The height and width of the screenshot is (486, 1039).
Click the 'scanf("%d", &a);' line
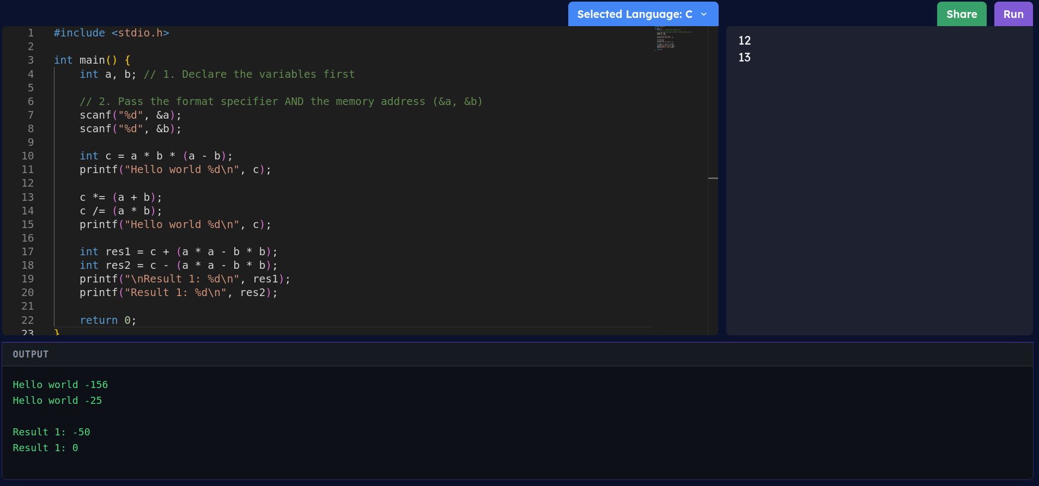coord(131,115)
